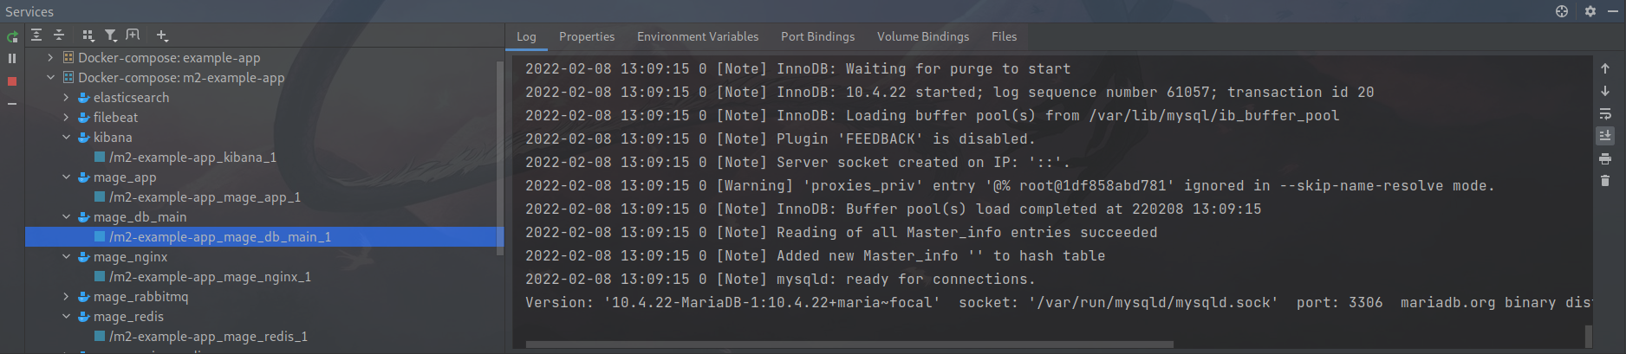Open the Port Bindings tab
The image size is (1626, 354).
[817, 36]
